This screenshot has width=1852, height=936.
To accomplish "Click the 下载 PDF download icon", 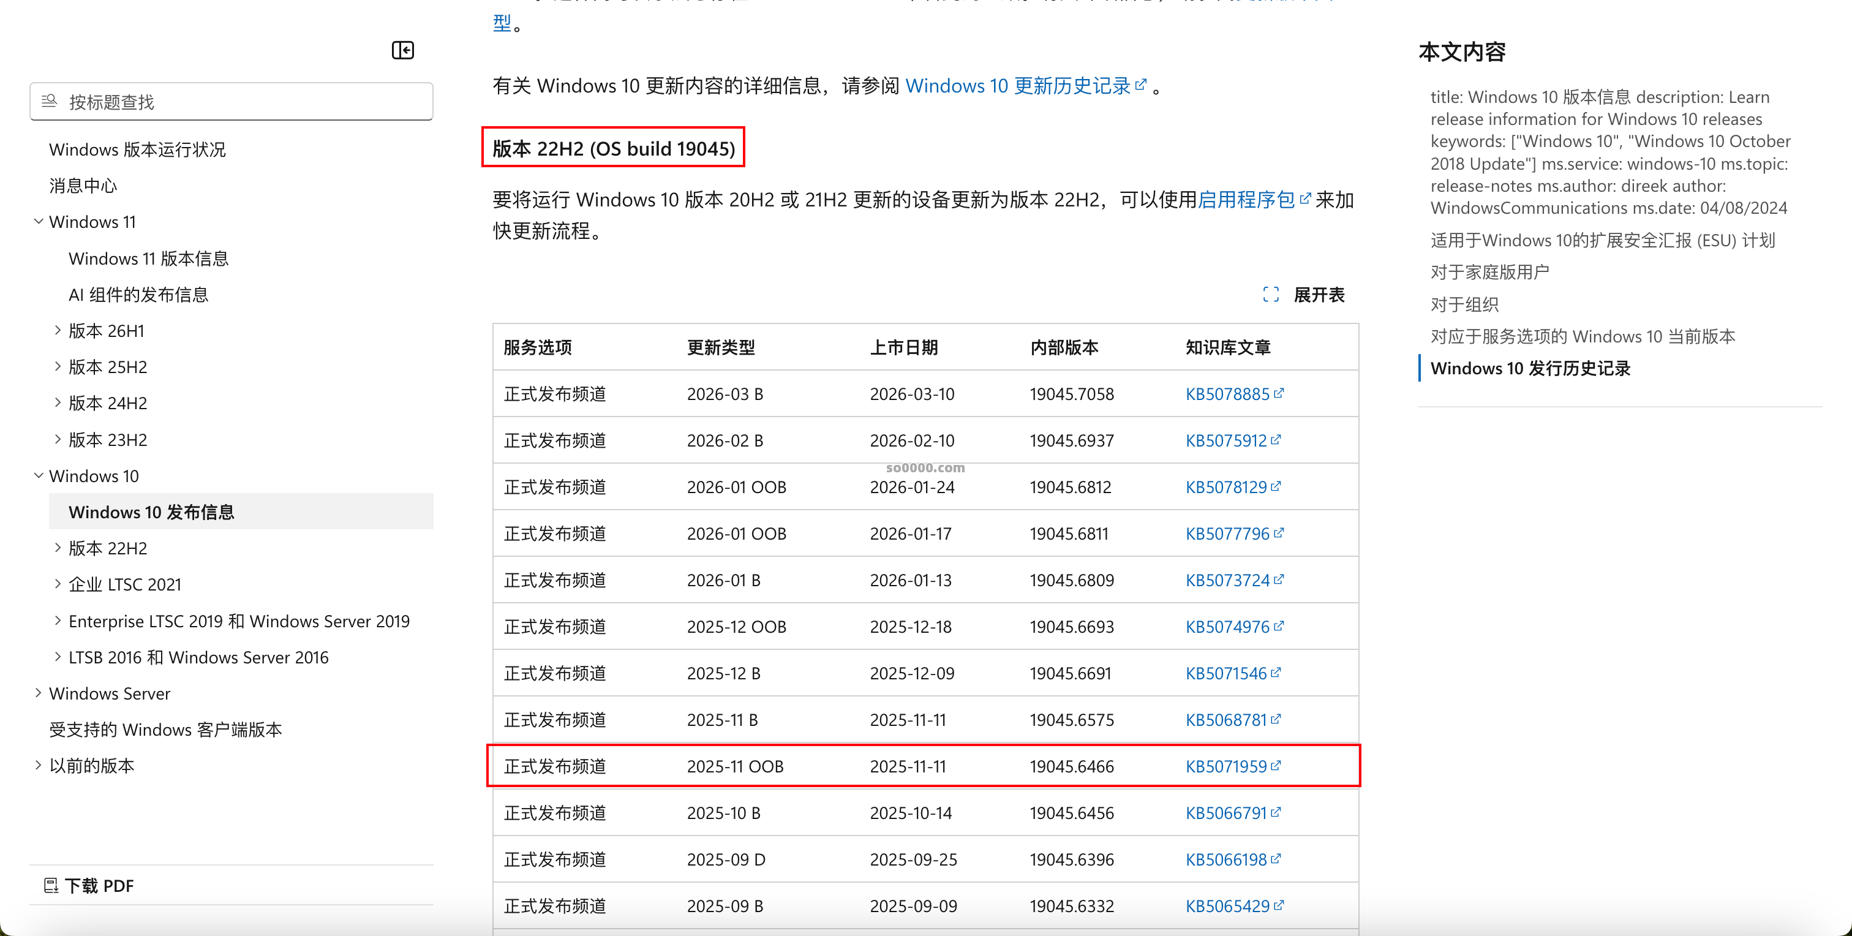I will [x=51, y=885].
